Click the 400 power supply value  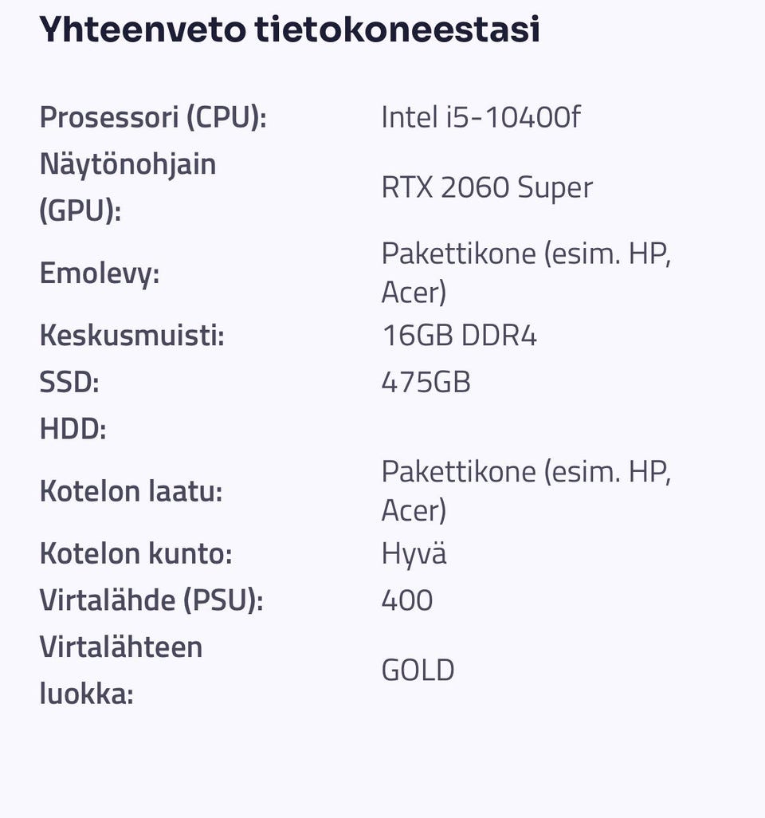(x=407, y=600)
